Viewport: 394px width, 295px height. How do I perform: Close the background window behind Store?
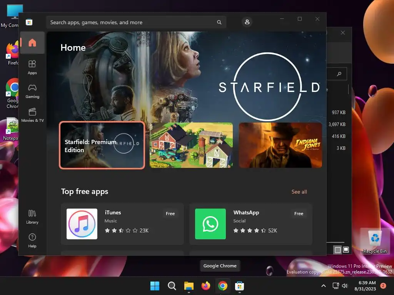pyautogui.click(x=343, y=33)
